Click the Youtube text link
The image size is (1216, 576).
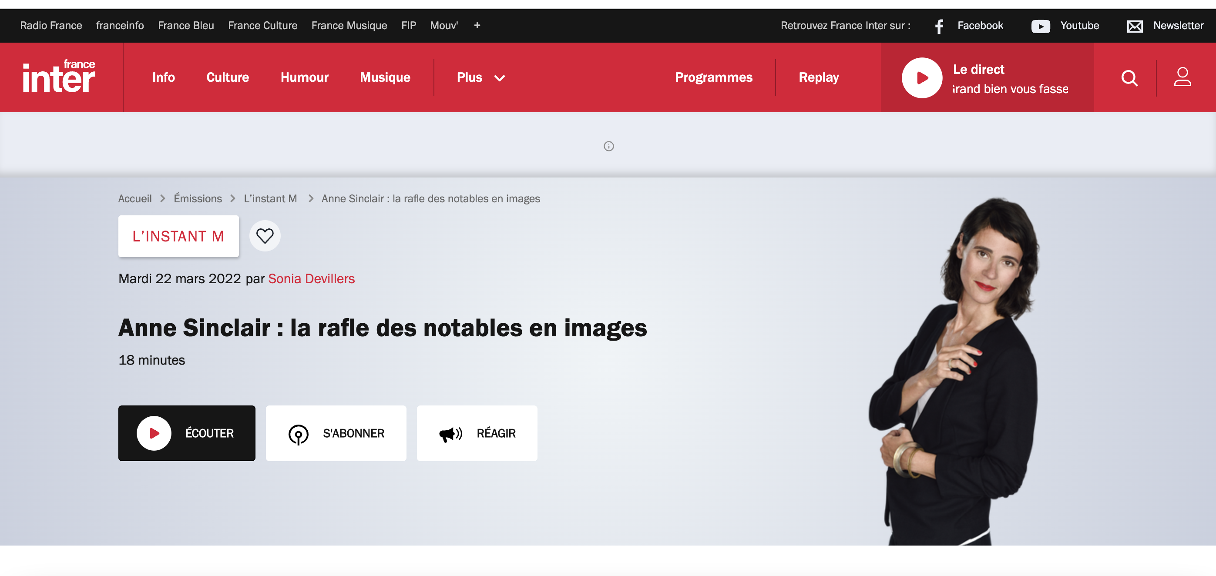[x=1080, y=26]
